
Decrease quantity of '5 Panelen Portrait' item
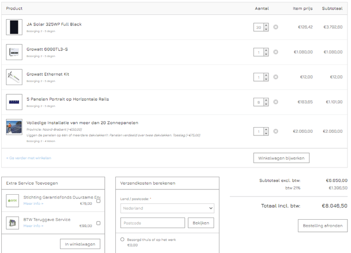(265, 104)
